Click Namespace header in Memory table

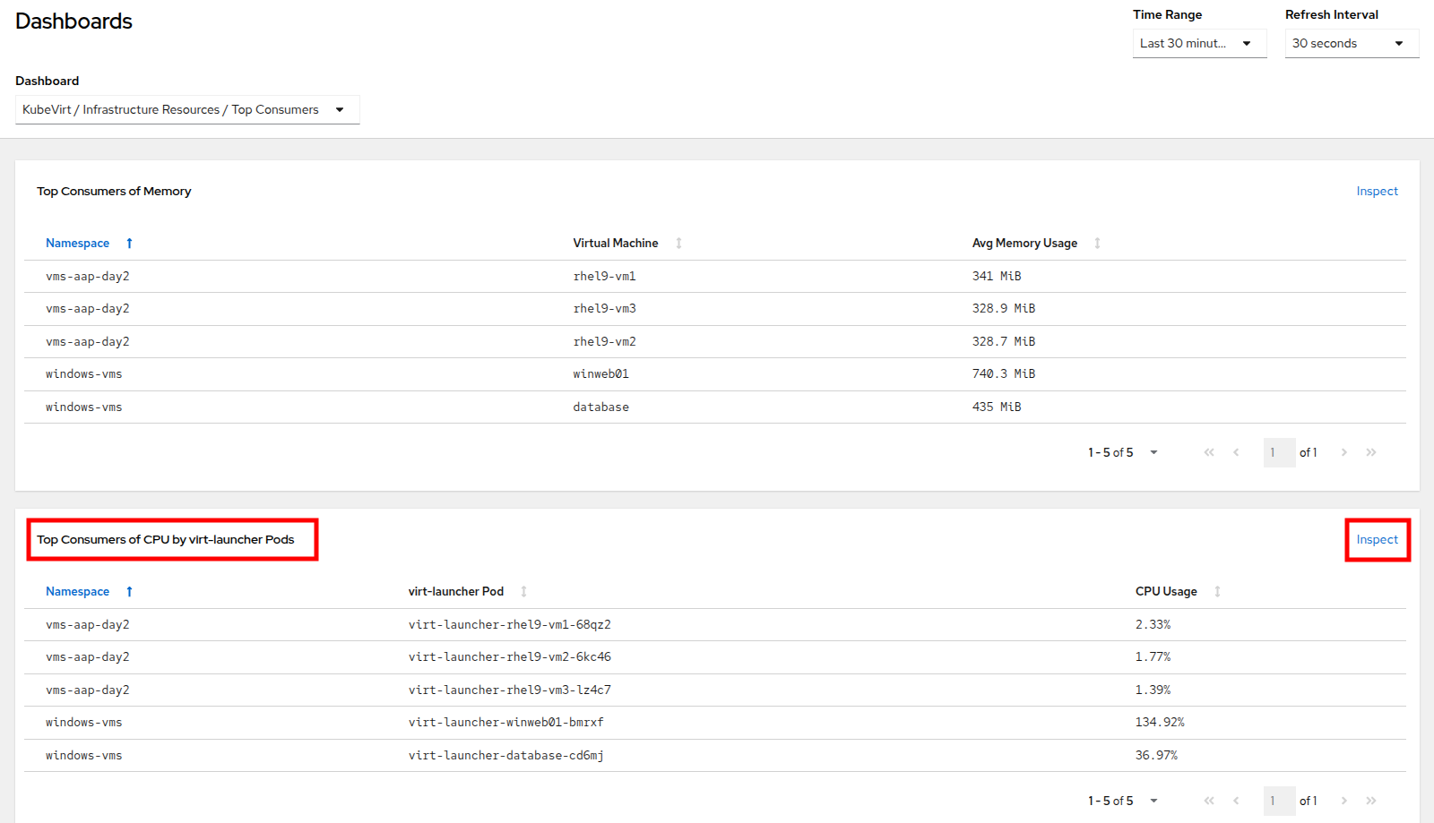tap(78, 244)
